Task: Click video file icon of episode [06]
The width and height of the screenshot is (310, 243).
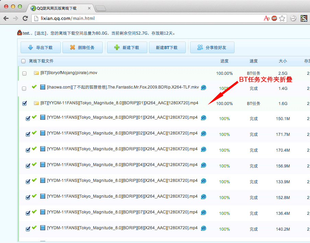Action: point(43,196)
